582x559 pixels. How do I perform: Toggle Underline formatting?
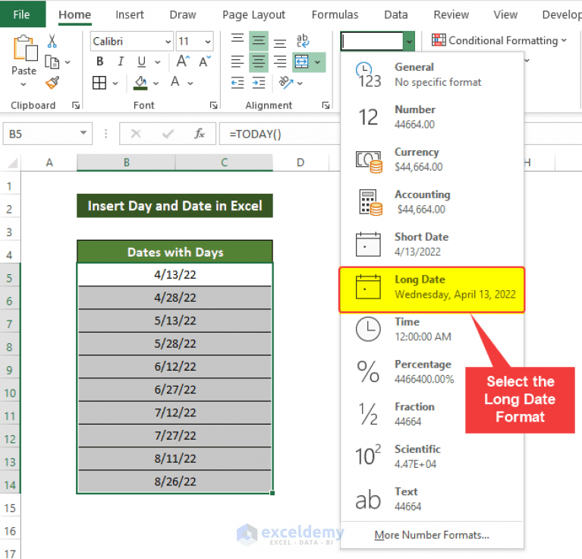tap(141, 62)
